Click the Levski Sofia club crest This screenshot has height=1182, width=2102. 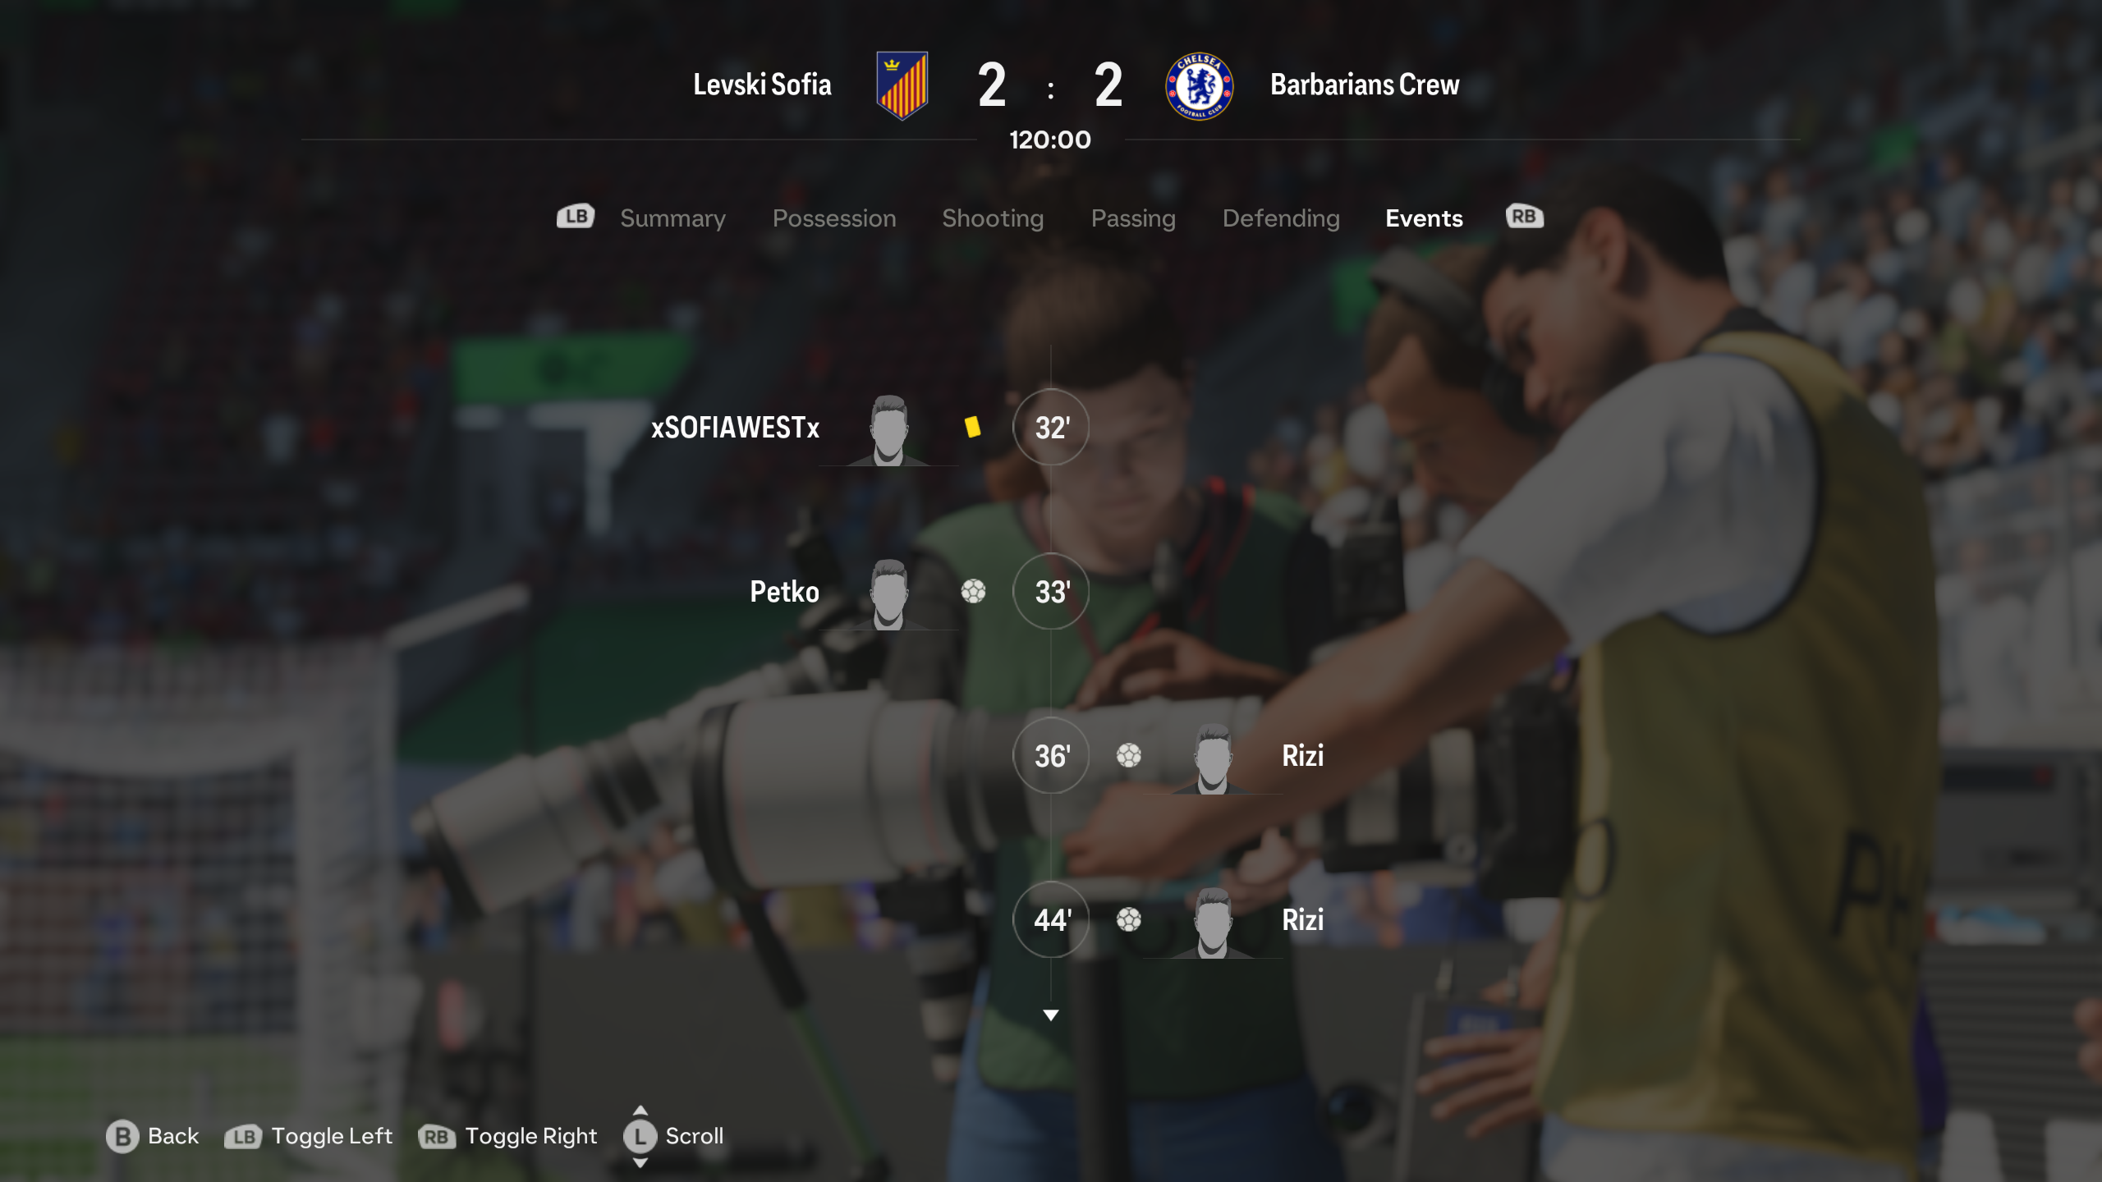[902, 85]
